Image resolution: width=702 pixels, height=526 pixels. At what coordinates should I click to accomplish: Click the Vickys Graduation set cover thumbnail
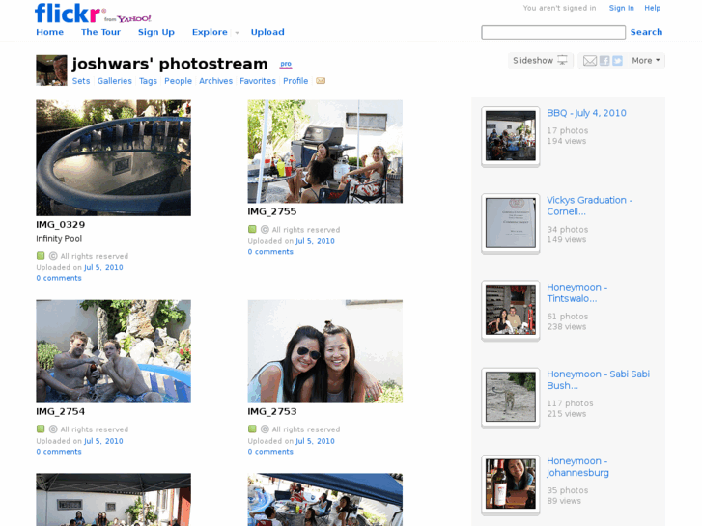(x=511, y=223)
